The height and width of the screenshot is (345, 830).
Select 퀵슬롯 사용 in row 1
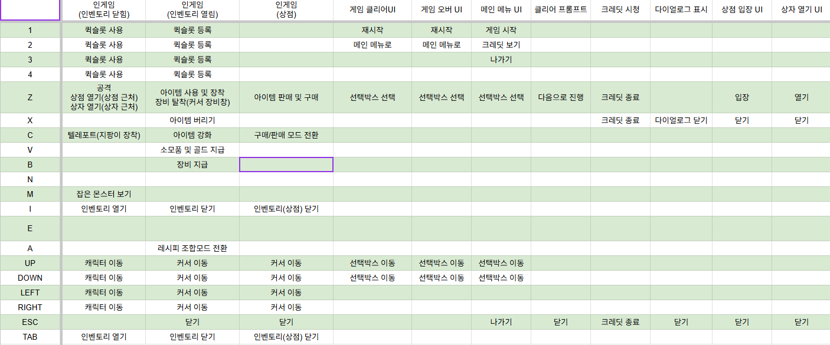[104, 30]
